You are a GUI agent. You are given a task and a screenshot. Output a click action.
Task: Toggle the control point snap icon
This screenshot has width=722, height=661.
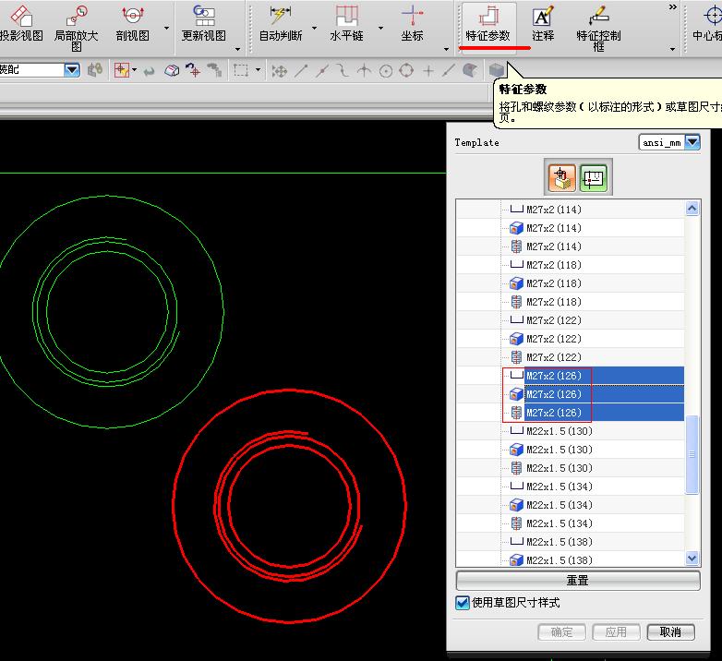click(343, 70)
